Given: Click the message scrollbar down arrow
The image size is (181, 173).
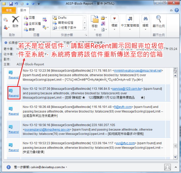Looking at the screenshot, I should point(175,157).
